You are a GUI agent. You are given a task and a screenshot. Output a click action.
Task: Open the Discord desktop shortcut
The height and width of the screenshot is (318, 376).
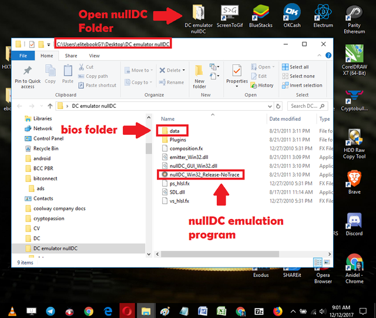[354, 224]
